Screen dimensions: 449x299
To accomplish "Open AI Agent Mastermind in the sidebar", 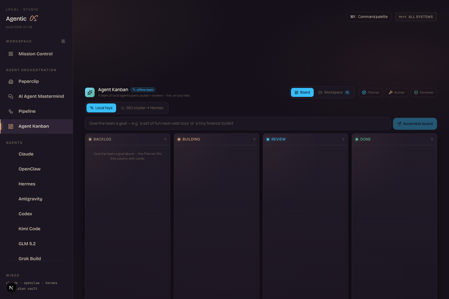I will (x=36, y=96).
